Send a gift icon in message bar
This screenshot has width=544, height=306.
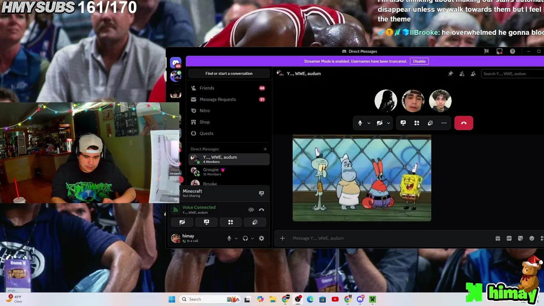498,238
